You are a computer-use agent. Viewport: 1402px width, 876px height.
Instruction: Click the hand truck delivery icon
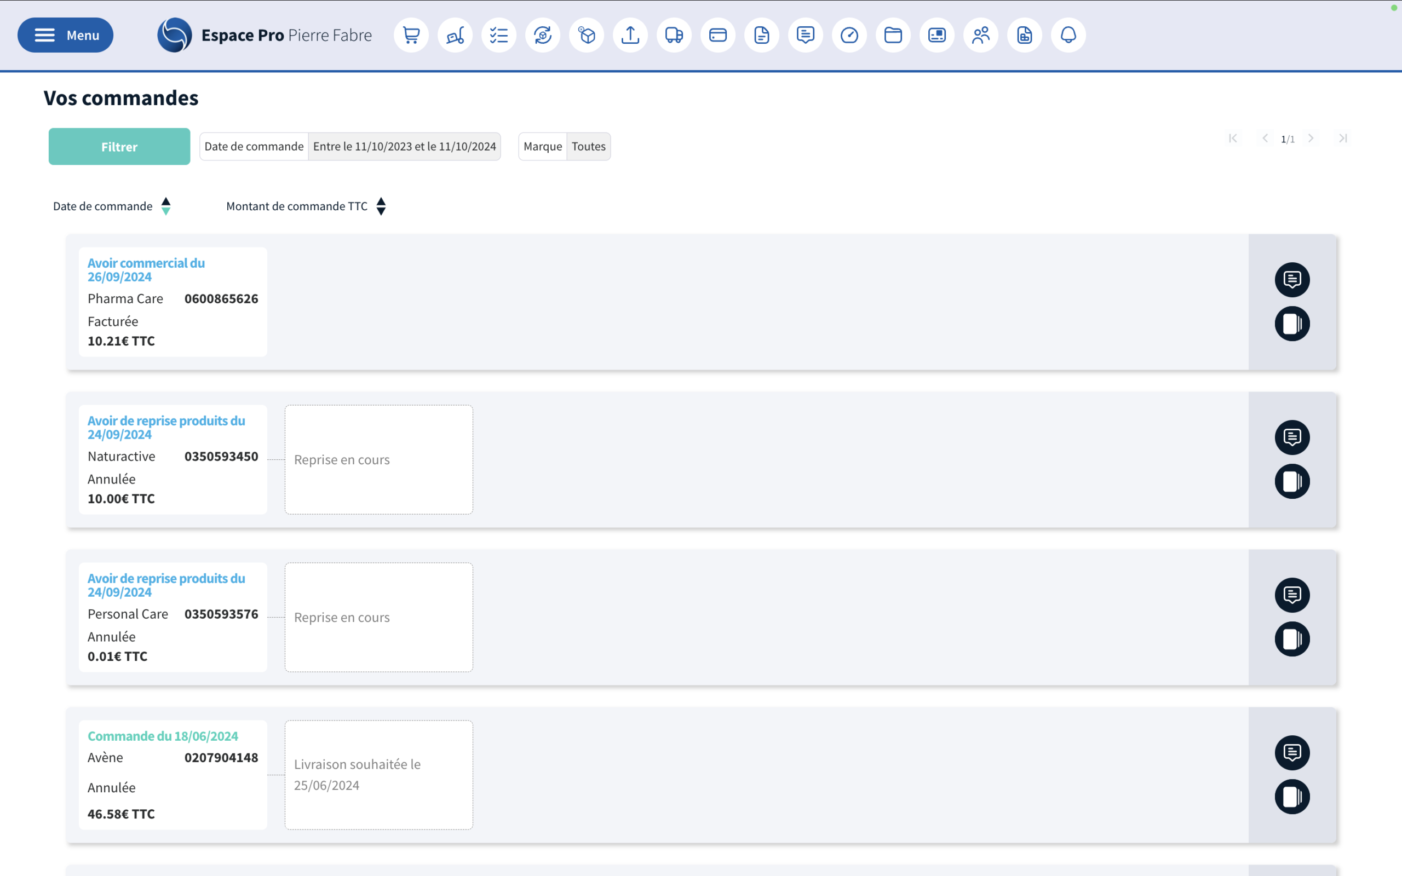455,36
